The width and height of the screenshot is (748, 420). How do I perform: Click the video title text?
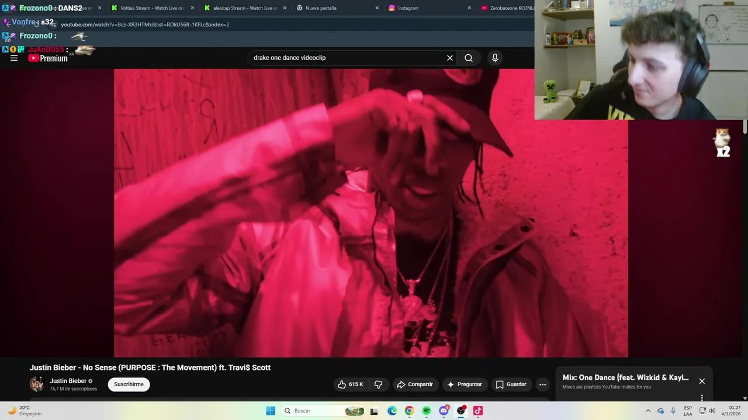pos(150,367)
